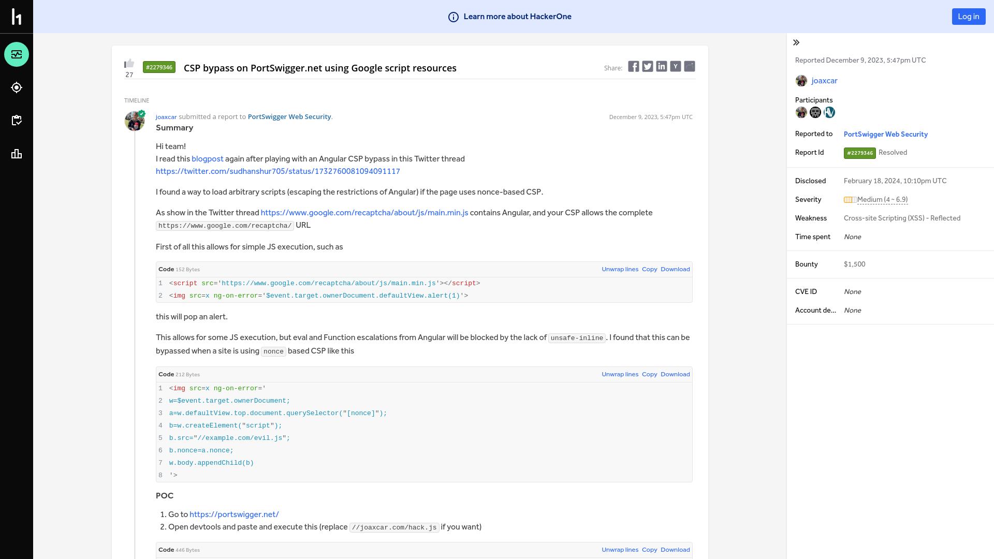Image resolution: width=994 pixels, height=559 pixels.
Task: Click the HackerOne logo
Action: [17, 17]
